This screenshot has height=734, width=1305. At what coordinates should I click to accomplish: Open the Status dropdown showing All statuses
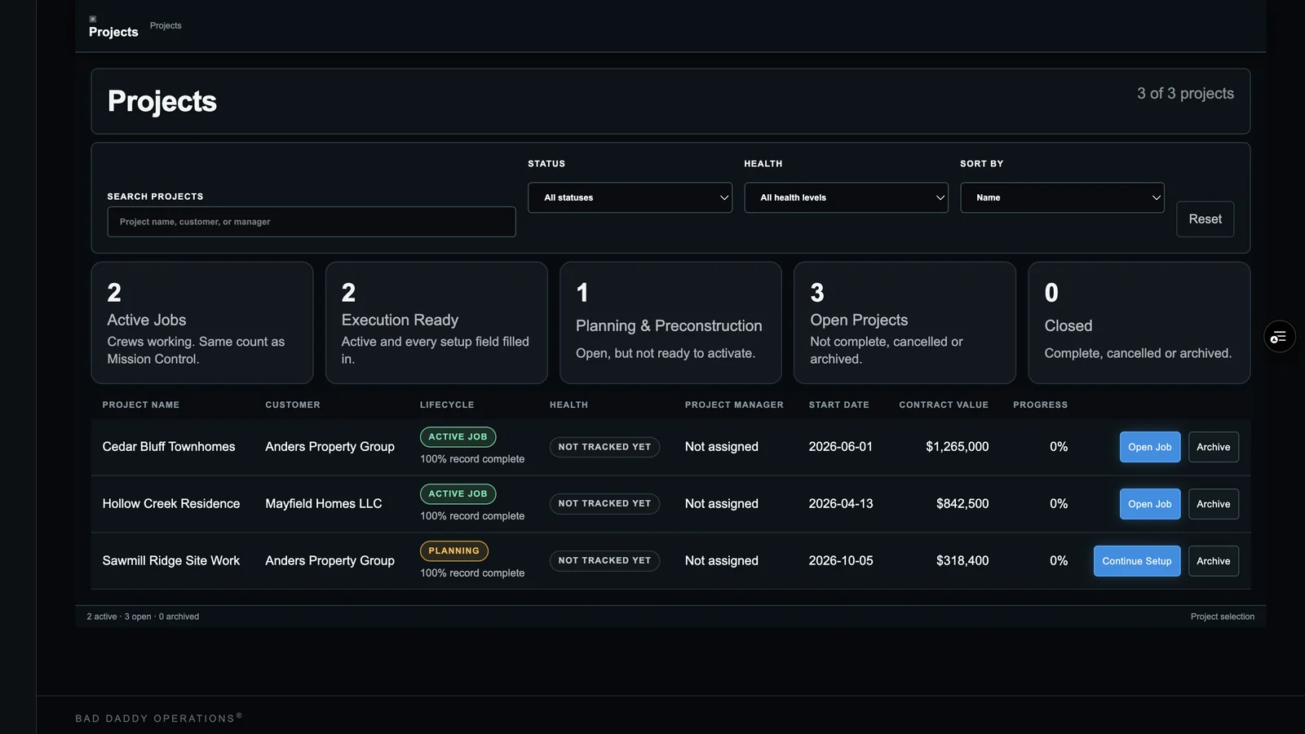(x=630, y=197)
